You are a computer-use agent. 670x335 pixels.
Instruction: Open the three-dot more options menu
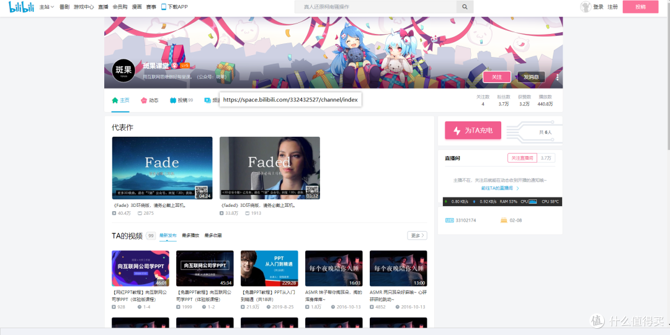[557, 77]
